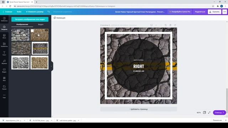Select the gray stone wall thumbnail
This screenshot has width=228, height=128.
pyautogui.click(x=21, y=35)
